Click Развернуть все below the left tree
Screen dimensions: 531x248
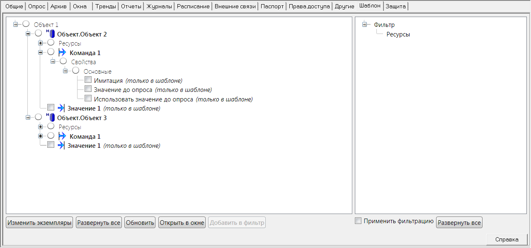click(99, 223)
